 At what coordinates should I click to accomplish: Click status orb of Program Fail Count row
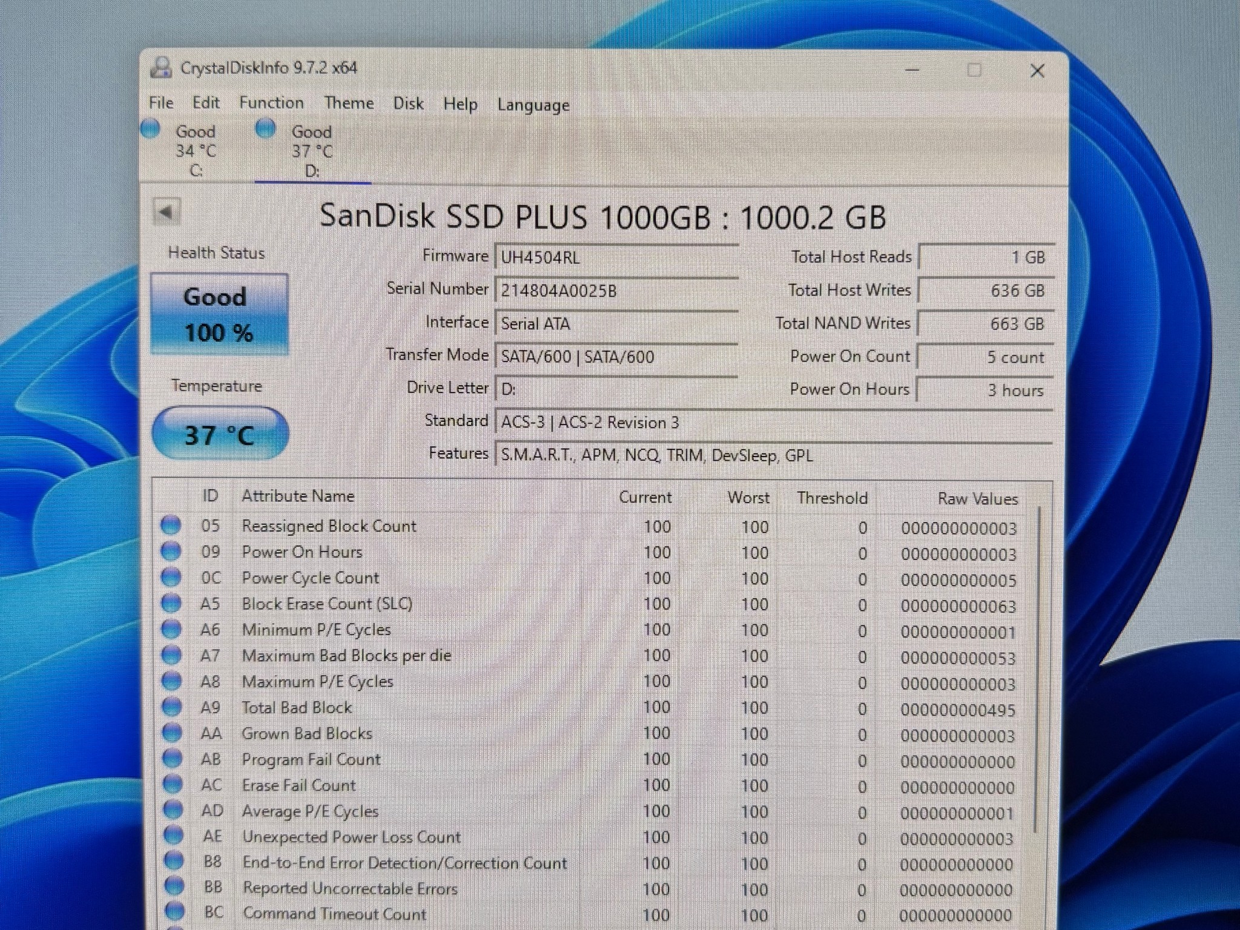pos(173,758)
